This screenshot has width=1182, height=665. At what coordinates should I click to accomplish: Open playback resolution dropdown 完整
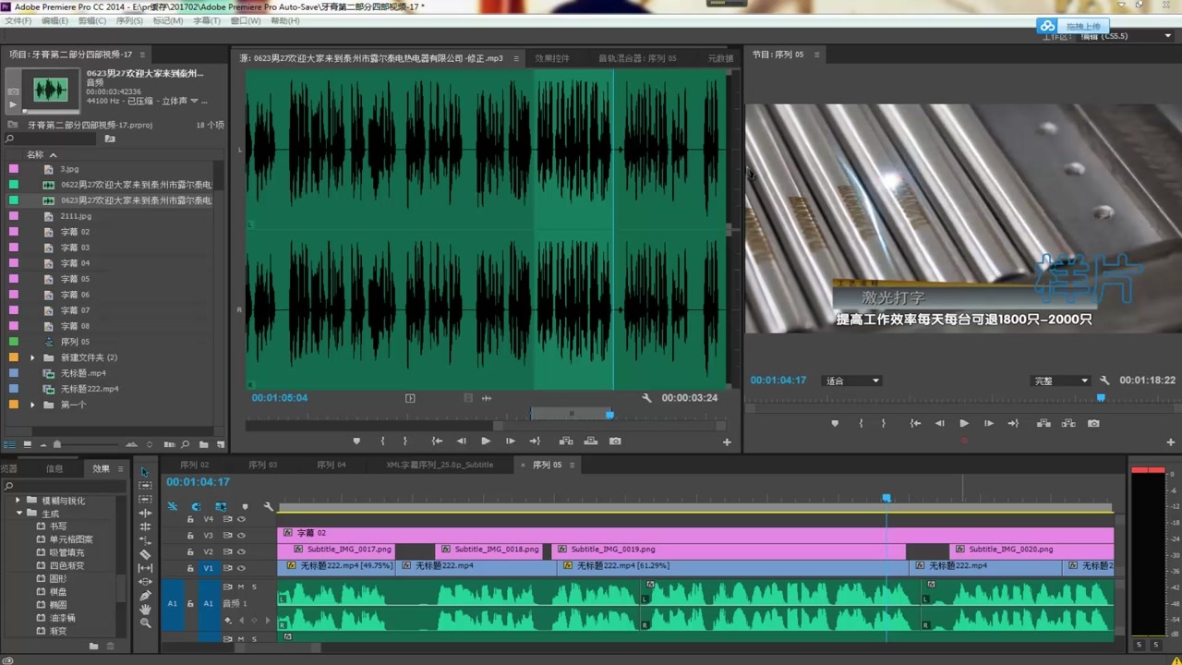pos(1060,381)
